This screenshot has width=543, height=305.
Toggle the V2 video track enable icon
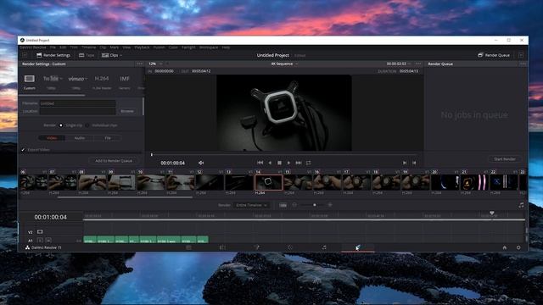[x=40, y=231]
